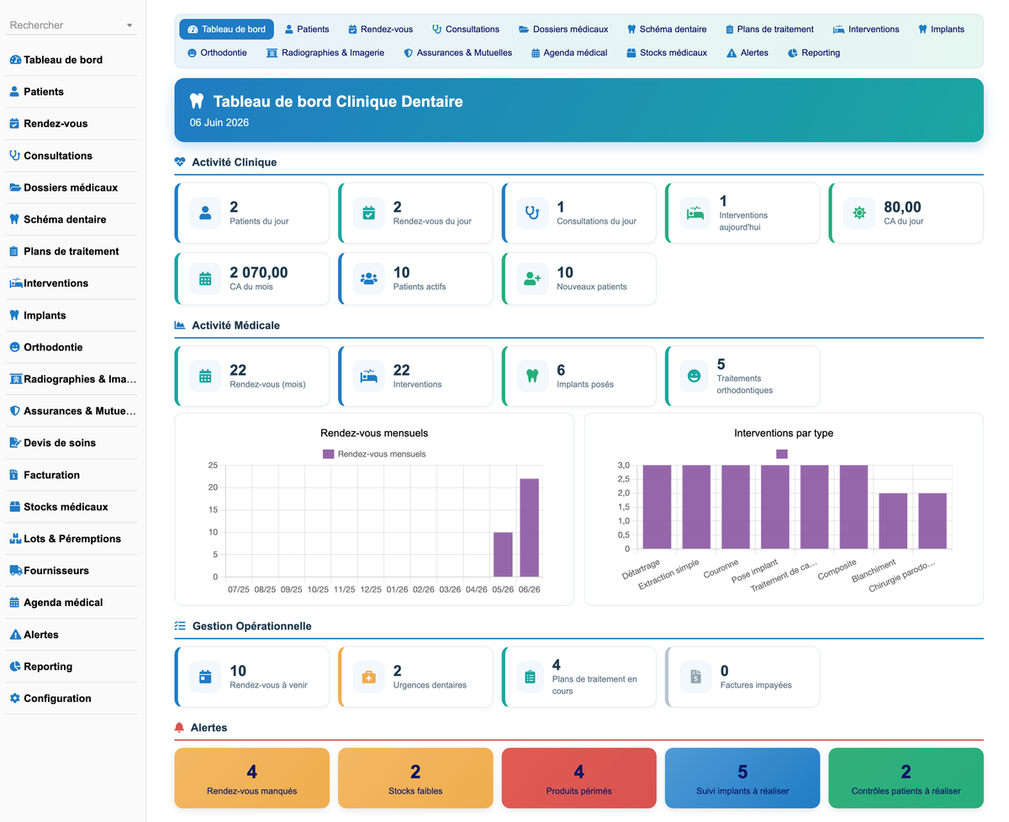
Task: Click the boxes icon beside Lots & Péremptions
Action: 15,539
